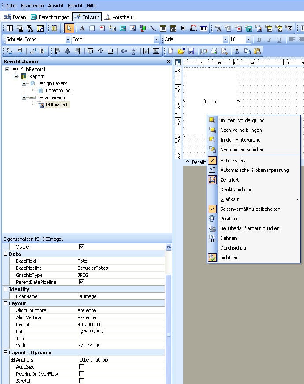The width and height of the screenshot is (304, 384).
Task: Pick the Shape component tool
Action: click(143, 28)
